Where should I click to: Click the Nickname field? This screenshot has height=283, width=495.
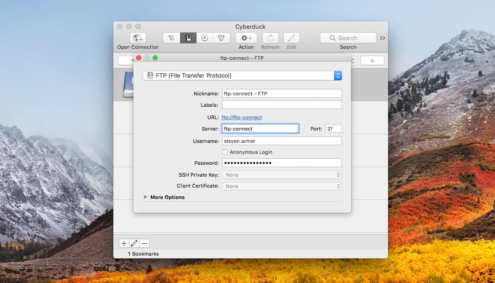(x=282, y=94)
